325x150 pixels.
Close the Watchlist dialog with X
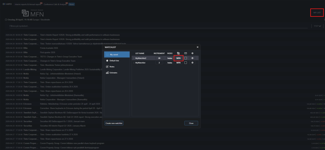pos(197,47)
